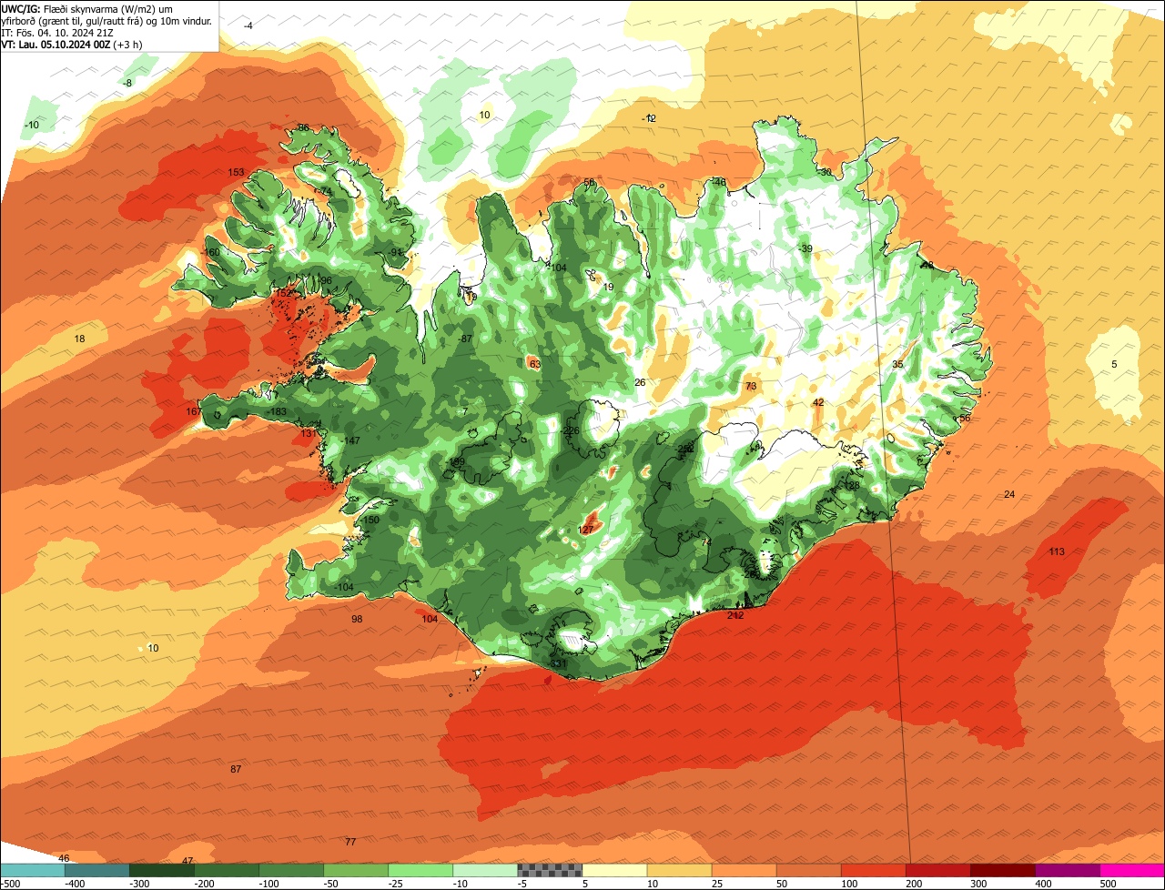Click the '73' map value
The image size is (1165, 890).
click(x=751, y=386)
